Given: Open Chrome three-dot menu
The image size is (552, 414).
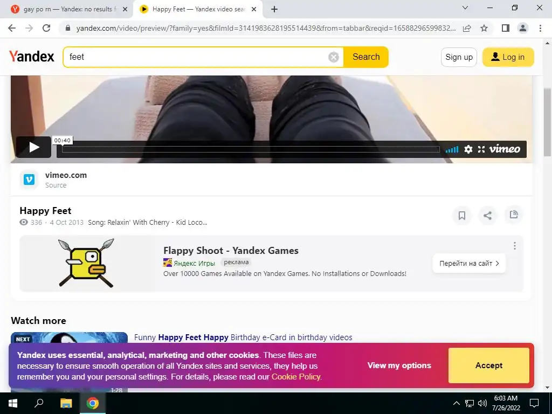Looking at the screenshot, I should click(540, 28).
